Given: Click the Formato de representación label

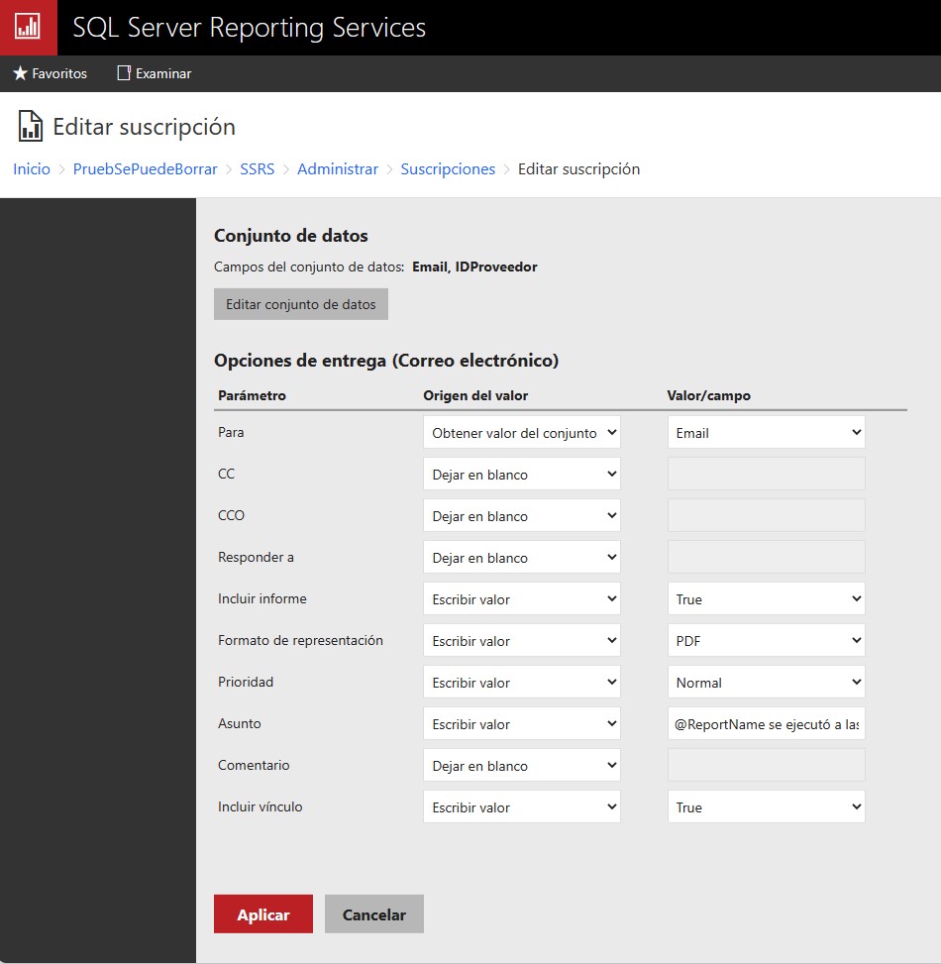Looking at the screenshot, I should tap(300, 641).
